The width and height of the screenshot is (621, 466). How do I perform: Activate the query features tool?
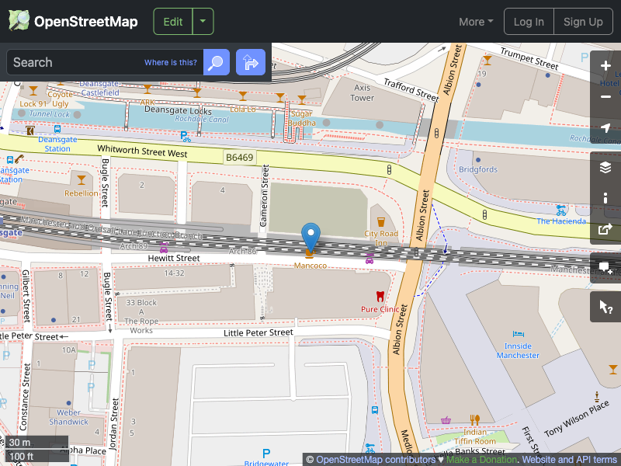coord(605,307)
